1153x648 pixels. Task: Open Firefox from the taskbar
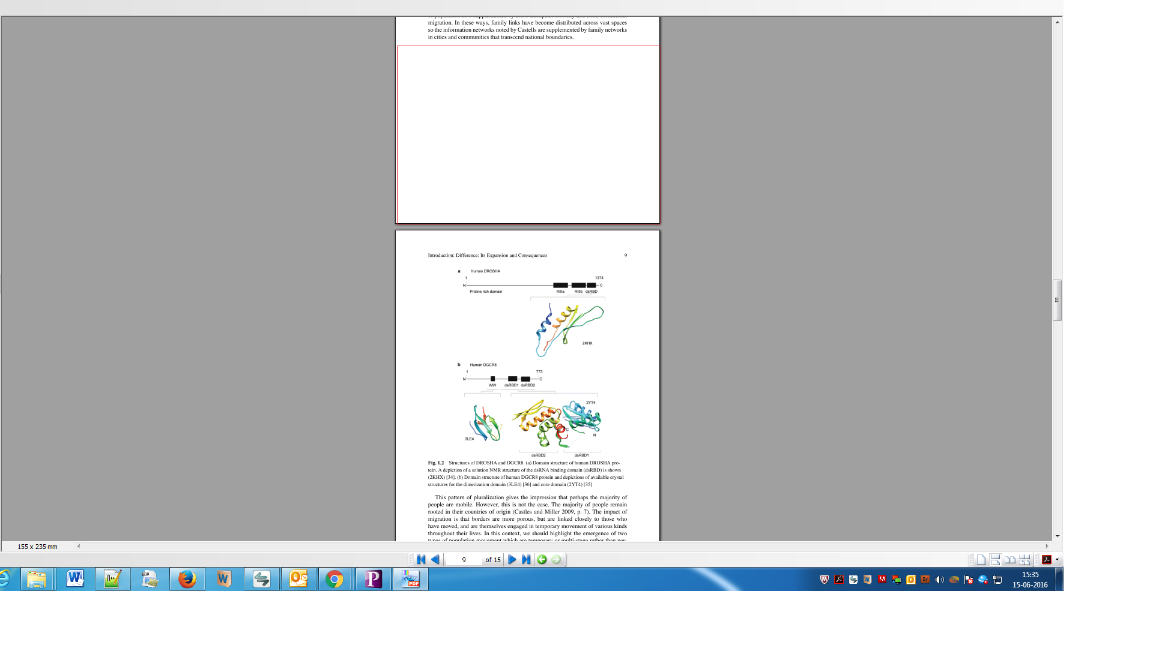click(x=187, y=579)
